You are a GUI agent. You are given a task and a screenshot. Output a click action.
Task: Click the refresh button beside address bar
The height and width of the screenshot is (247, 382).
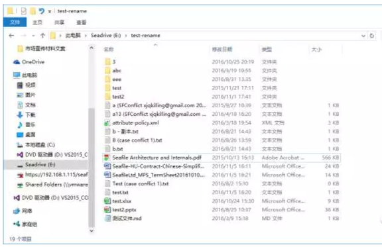click(x=372, y=36)
